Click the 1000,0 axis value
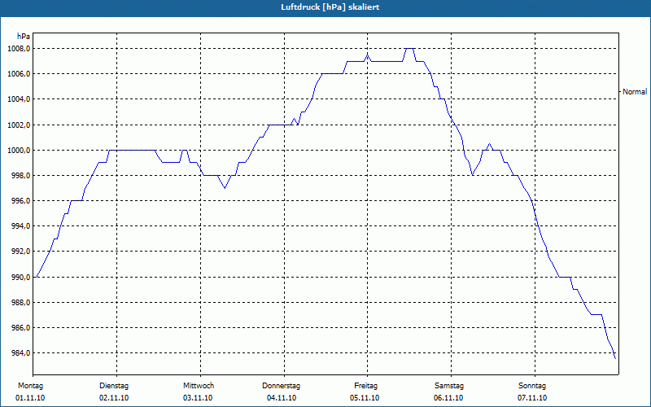 (19, 151)
